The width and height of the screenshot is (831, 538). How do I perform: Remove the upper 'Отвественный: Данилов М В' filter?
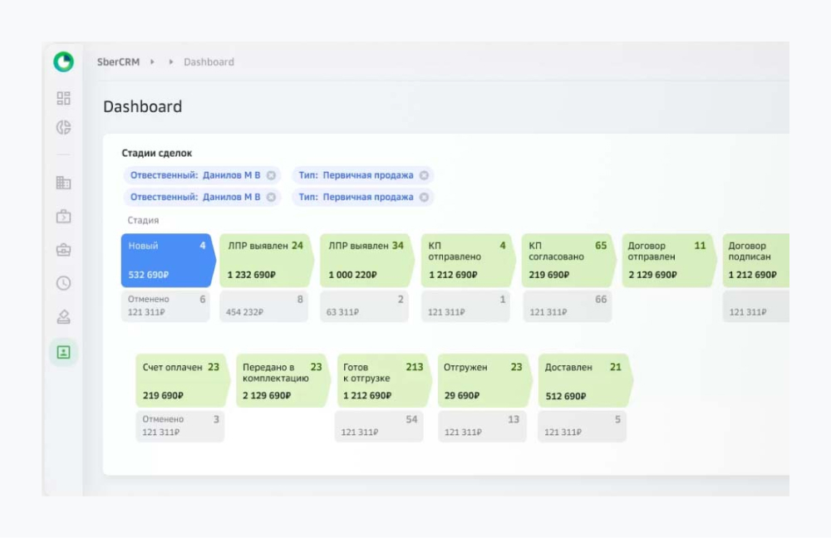(273, 175)
